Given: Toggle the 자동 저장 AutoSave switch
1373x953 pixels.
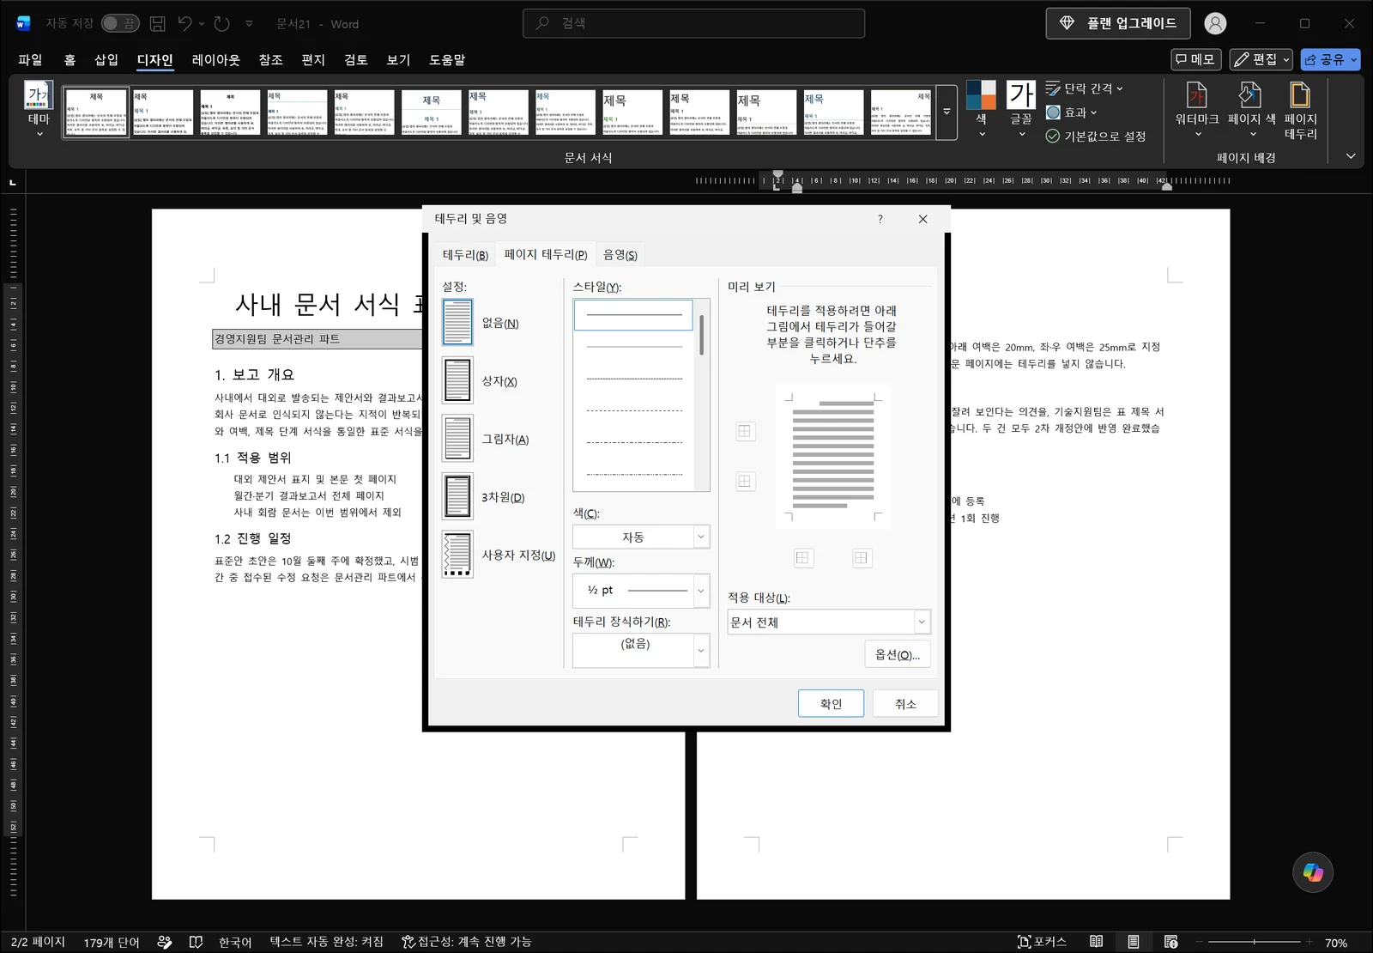Looking at the screenshot, I should (120, 24).
